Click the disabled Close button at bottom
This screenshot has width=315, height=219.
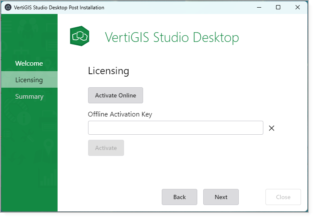click(x=283, y=197)
